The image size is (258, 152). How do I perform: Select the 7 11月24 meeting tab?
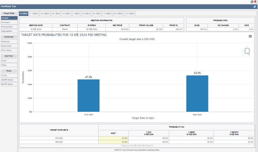click(34, 13)
